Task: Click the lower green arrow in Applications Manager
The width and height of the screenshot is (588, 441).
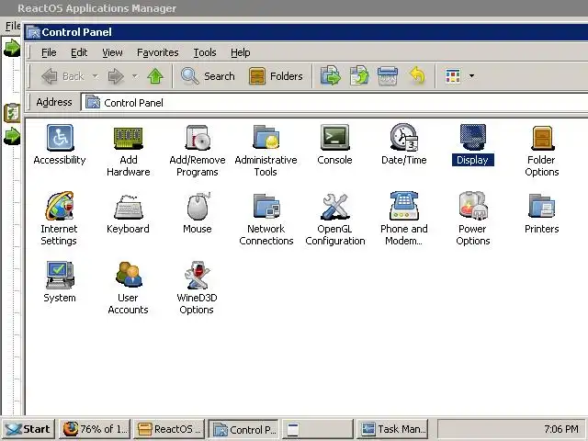Action: (x=12, y=136)
